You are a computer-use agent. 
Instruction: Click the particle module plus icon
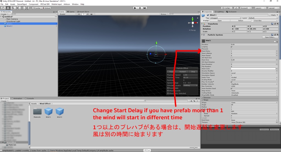click(277, 42)
